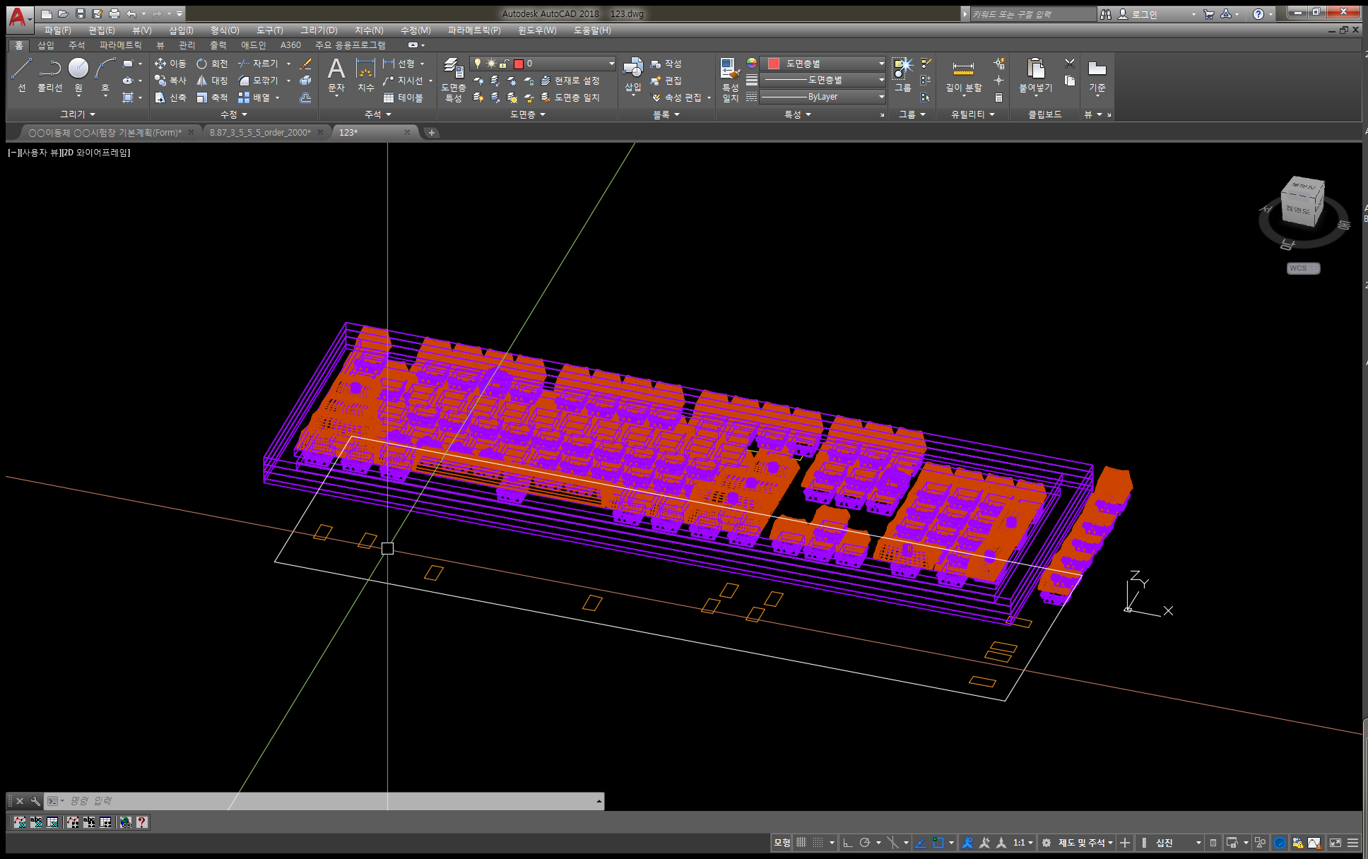The height and width of the screenshot is (859, 1368).
Task: Switch to 8.87_3_5_5_5_order_2000 drawing tab
Action: click(260, 132)
